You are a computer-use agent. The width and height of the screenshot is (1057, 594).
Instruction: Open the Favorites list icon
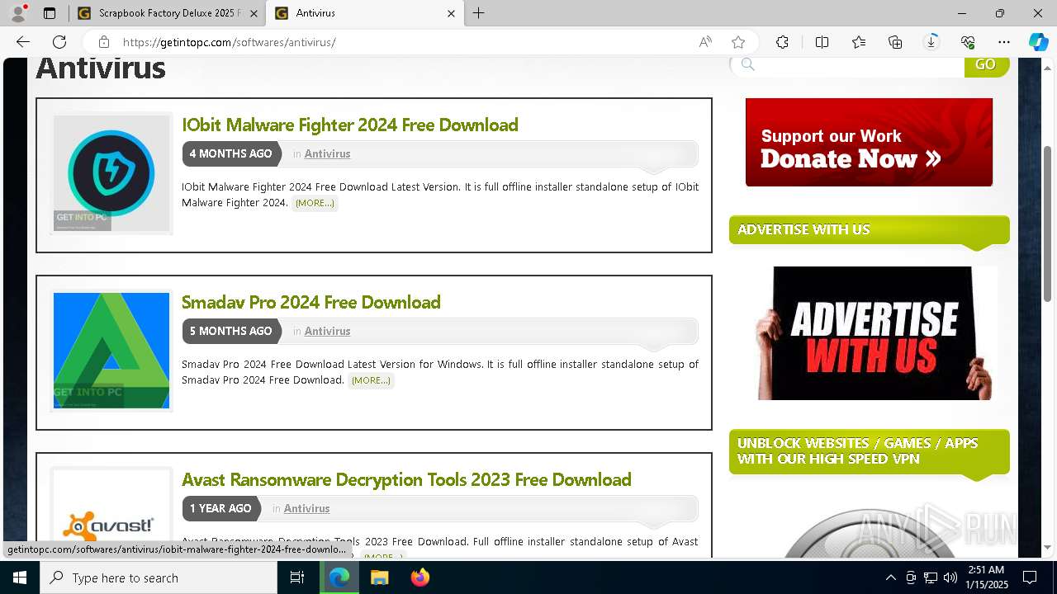coord(859,42)
